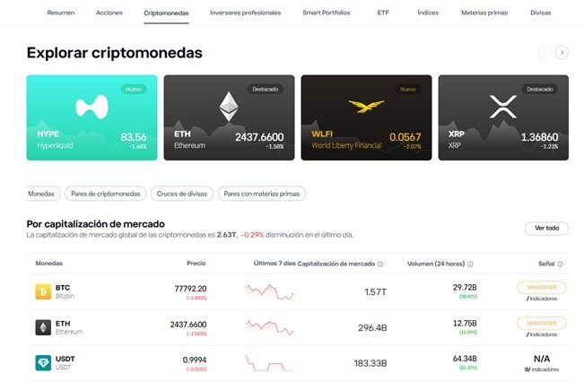Click the USDT 7-day sparkline chart
Screen dimensions: 584x382
(x=270, y=363)
